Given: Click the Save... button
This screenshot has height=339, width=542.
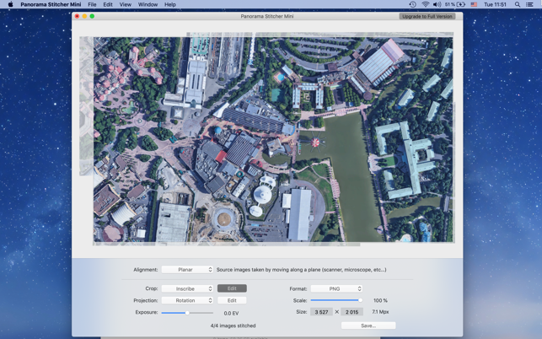Looking at the screenshot, I should tap(368, 326).
